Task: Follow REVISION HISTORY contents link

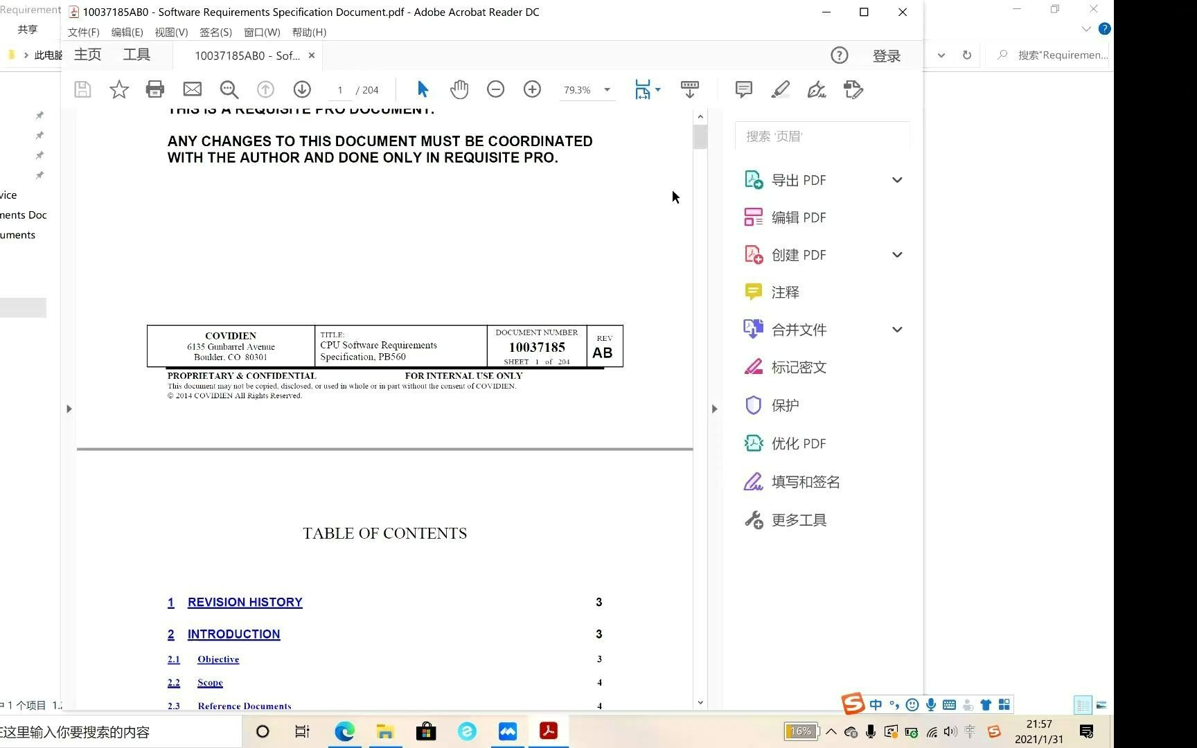Action: (x=245, y=602)
